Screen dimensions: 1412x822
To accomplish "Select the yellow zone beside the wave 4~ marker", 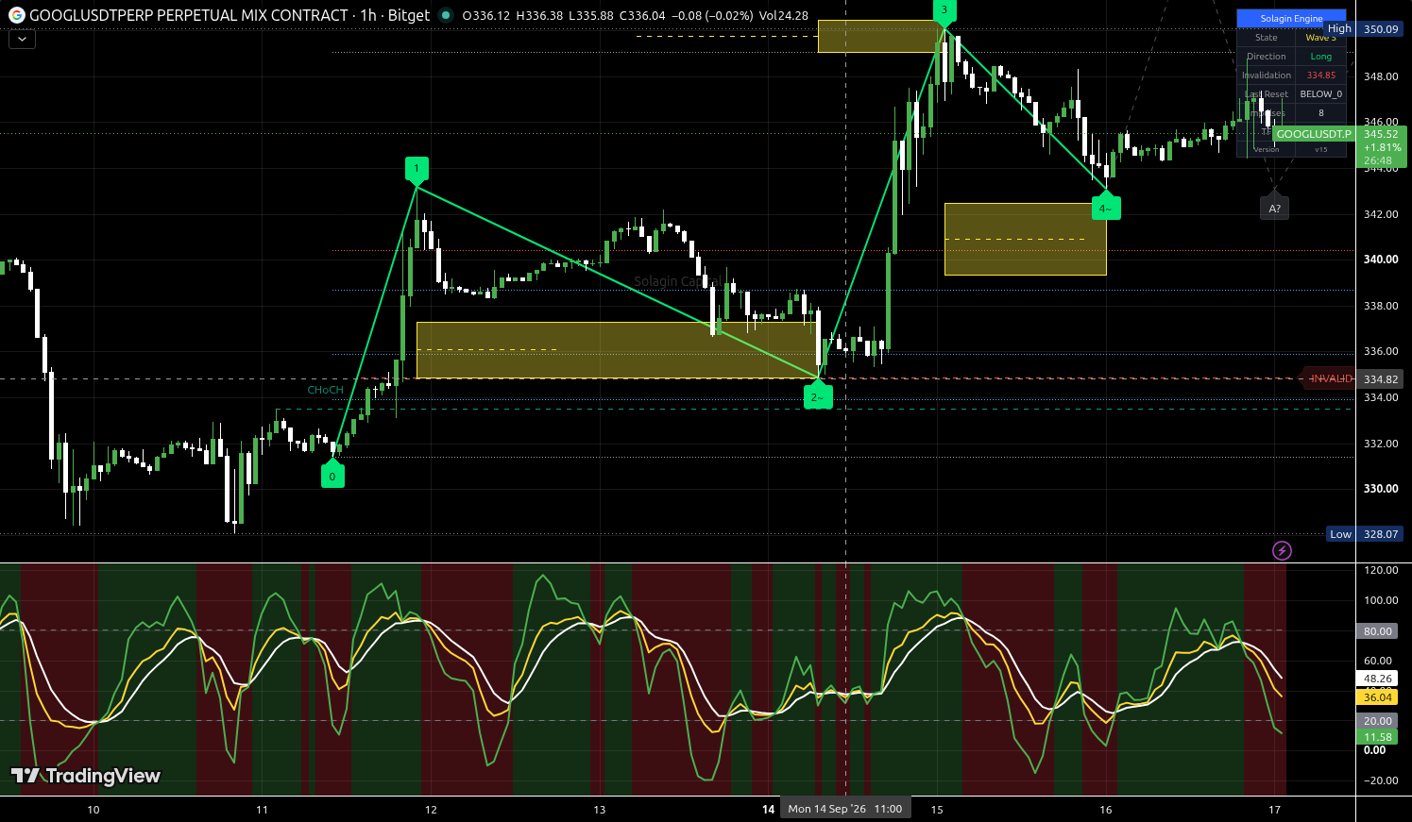I will coord(1025,239).
